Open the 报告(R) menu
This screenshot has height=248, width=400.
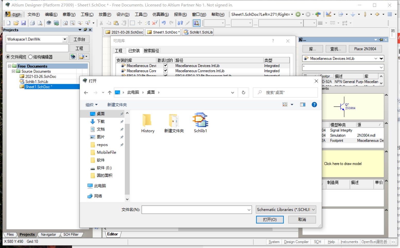point(180,14)
